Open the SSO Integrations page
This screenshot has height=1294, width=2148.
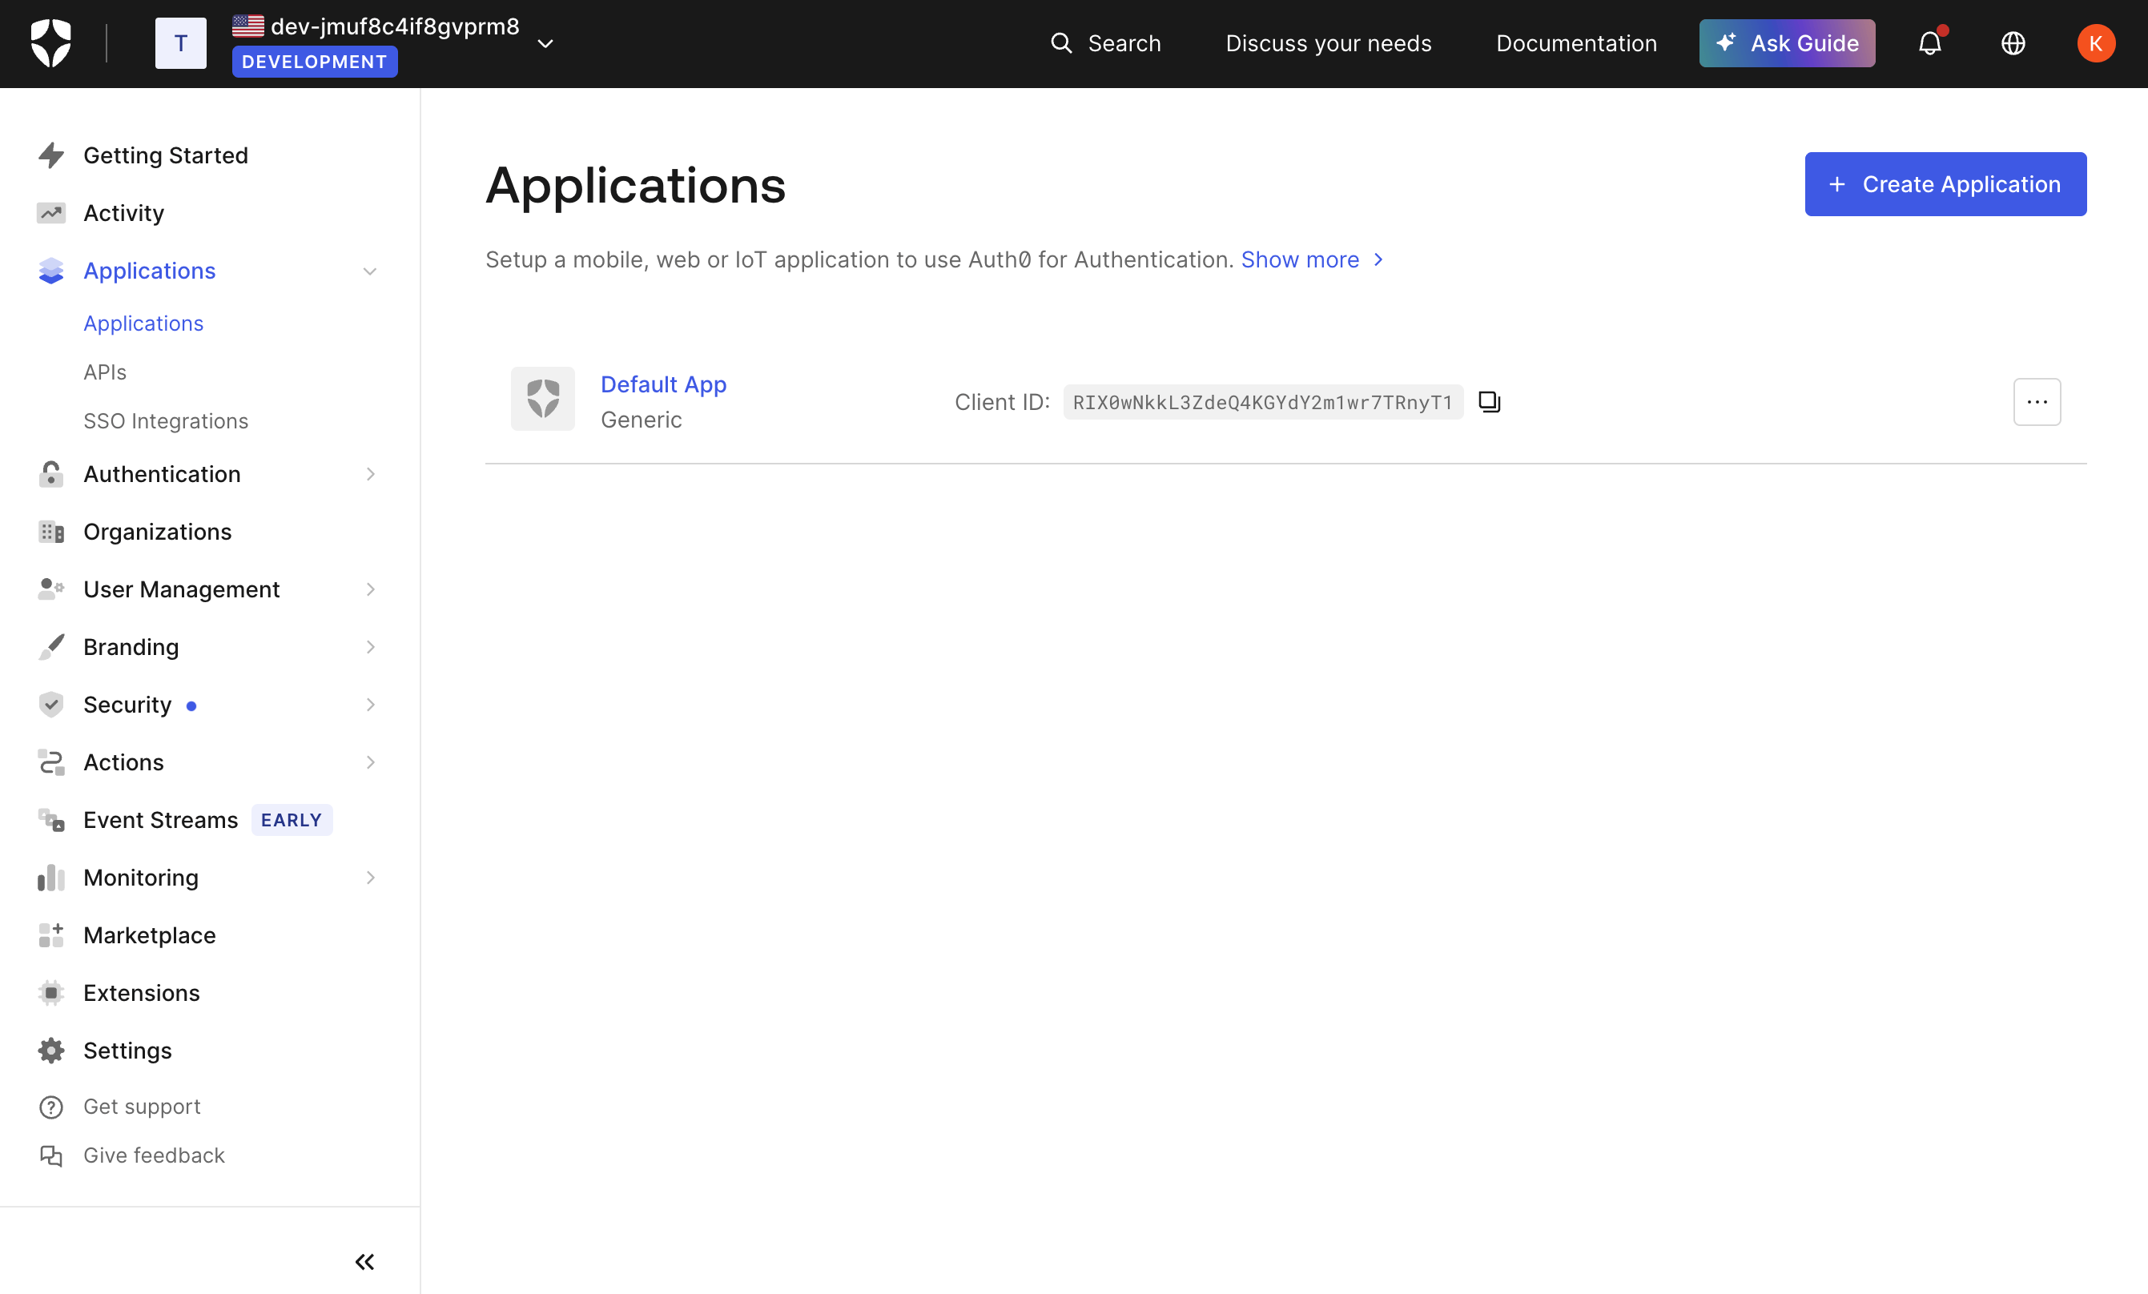[x=166, y=421]
